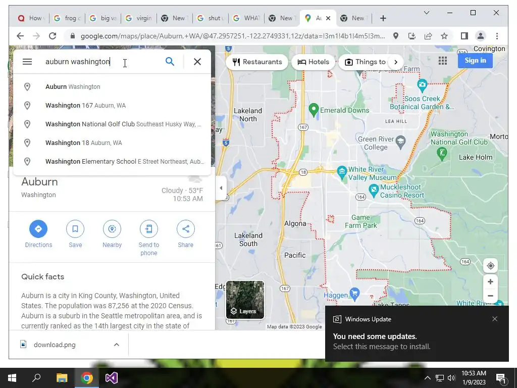Open download.png options chevron
This screenshot has height=388, width=517.
coord(117,345)
